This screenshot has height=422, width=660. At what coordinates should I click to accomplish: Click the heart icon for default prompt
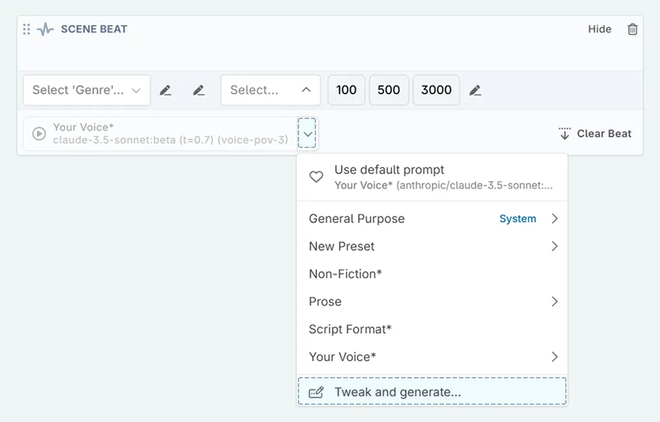(316, 177)
